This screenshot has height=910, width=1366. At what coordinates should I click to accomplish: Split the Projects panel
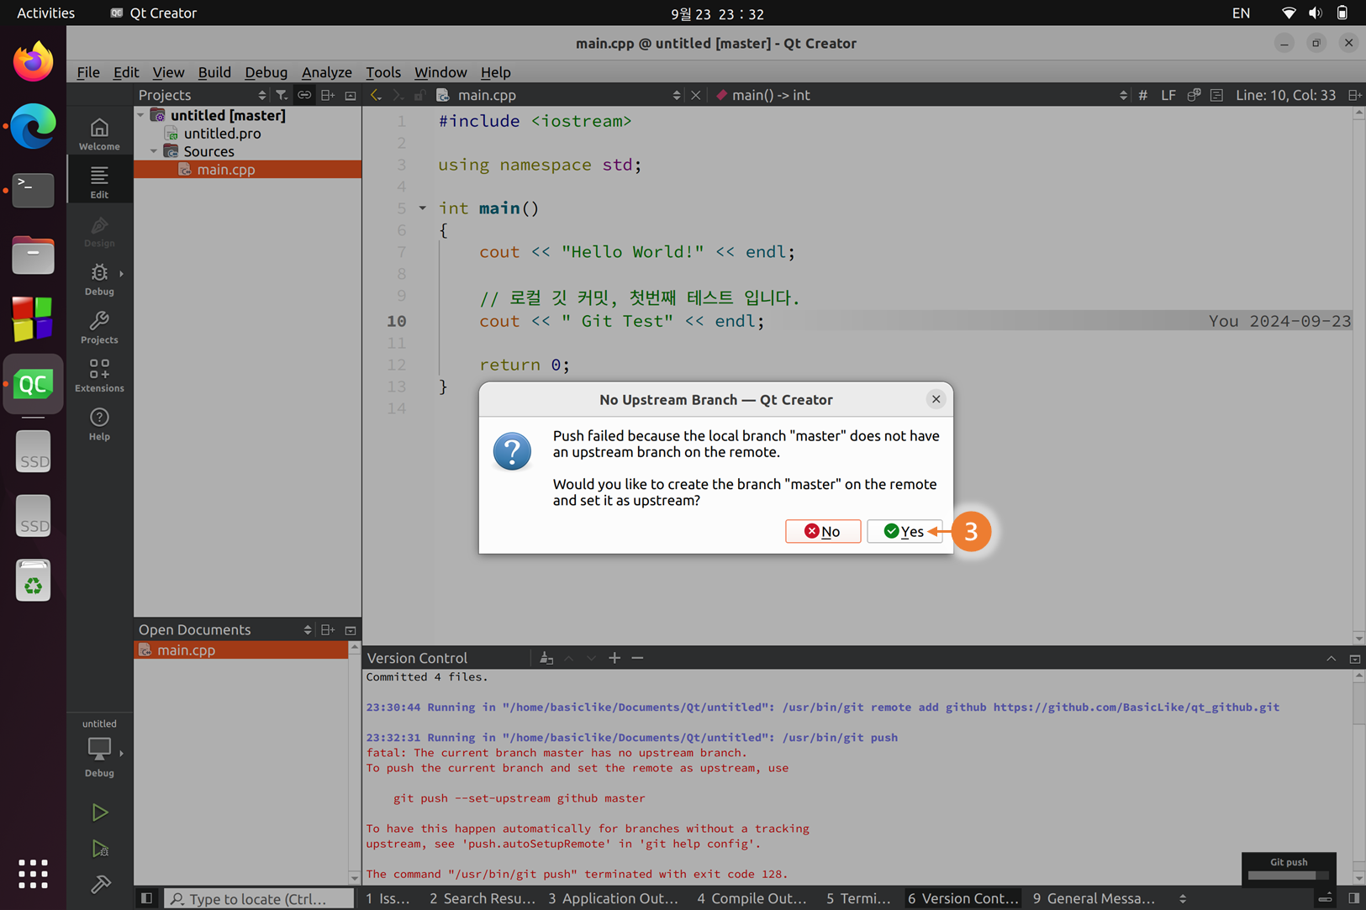[x=328, y=95]
